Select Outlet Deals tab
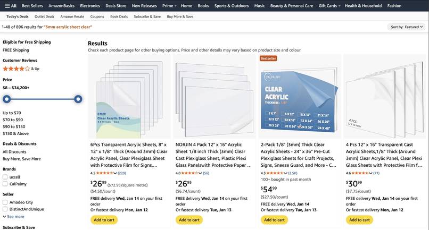Viewport: 429px width, 230px height. click(44, 16)
